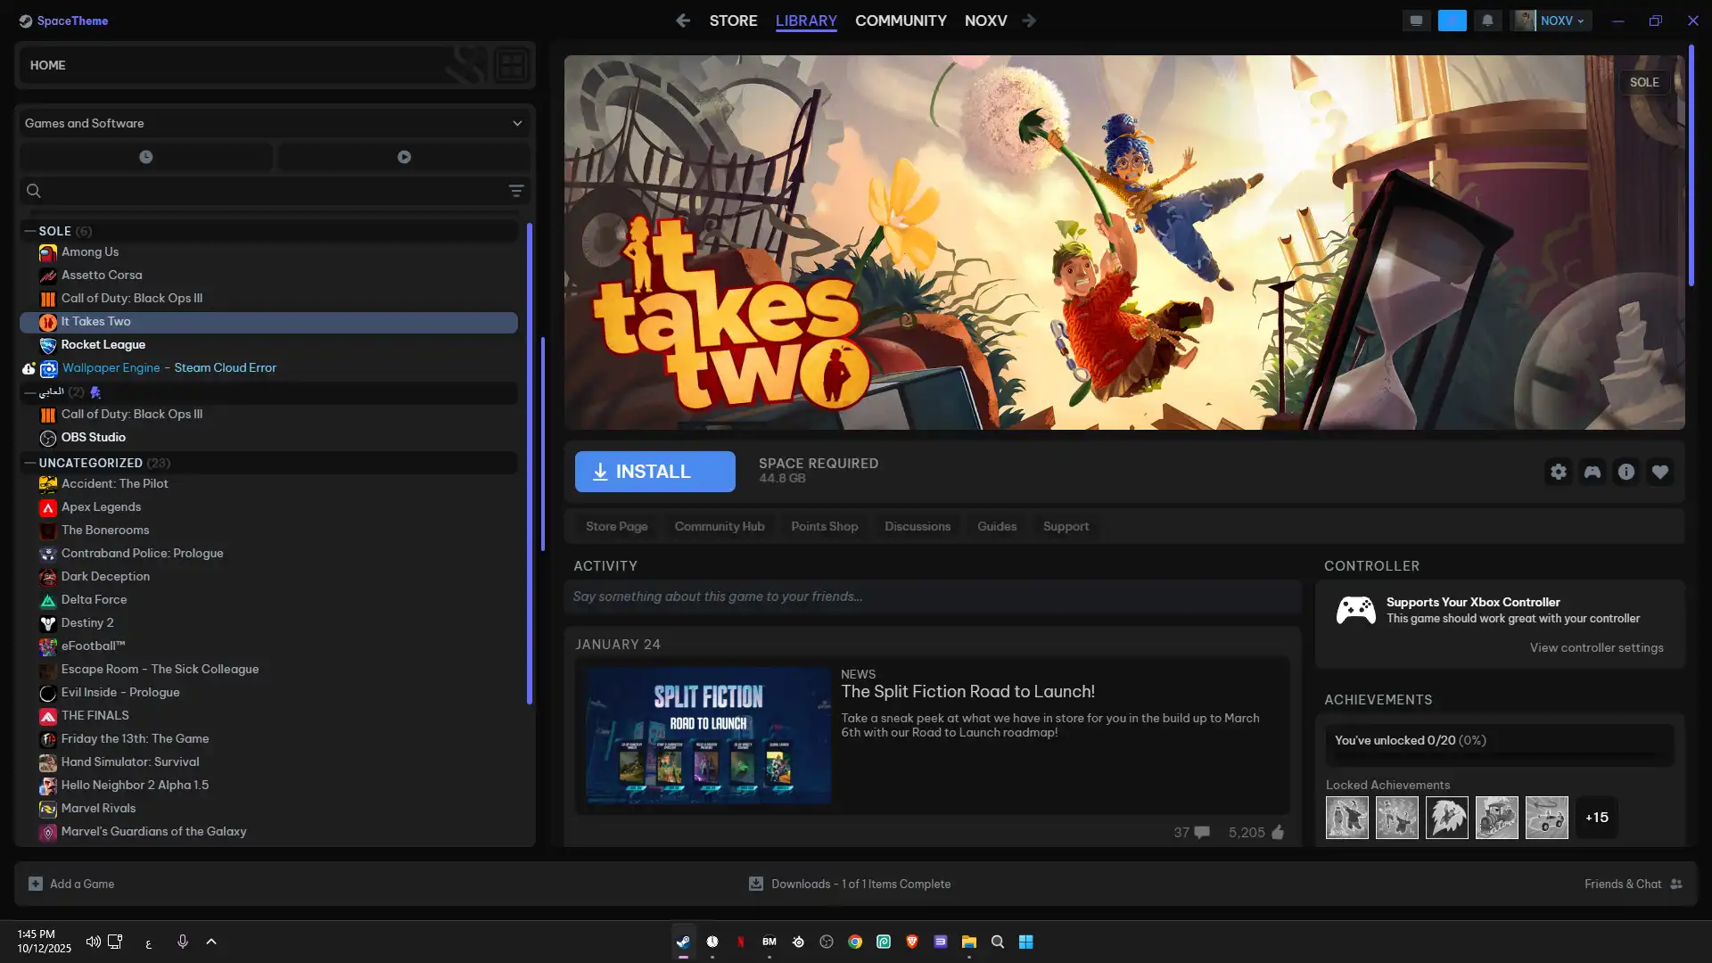This screenshot has height=963, width=1712.
Task: Add It Takes Two to favorites
Action: [x=1659, y=472]
